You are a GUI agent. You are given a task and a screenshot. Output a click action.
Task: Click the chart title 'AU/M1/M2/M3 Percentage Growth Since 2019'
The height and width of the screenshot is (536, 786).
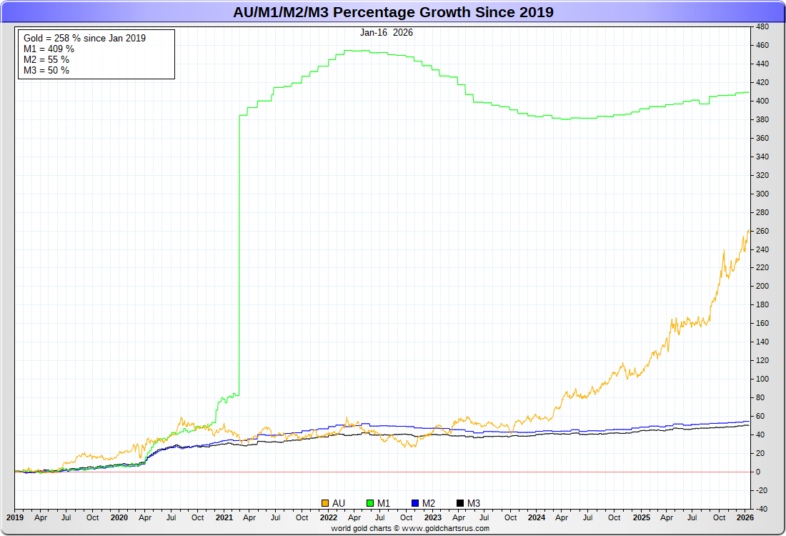pyautogui.click(x=393, y=12)
